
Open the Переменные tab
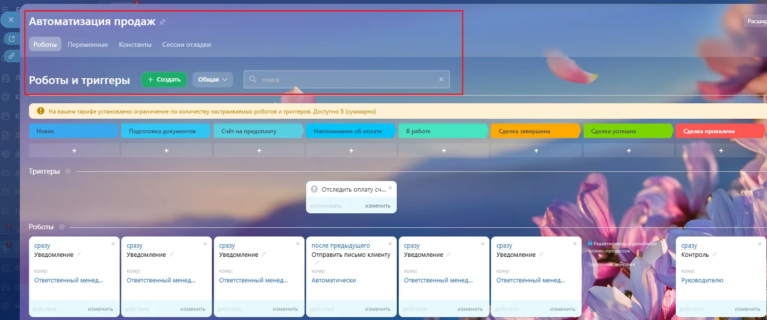pyautogui.click(x=88, y=44)
